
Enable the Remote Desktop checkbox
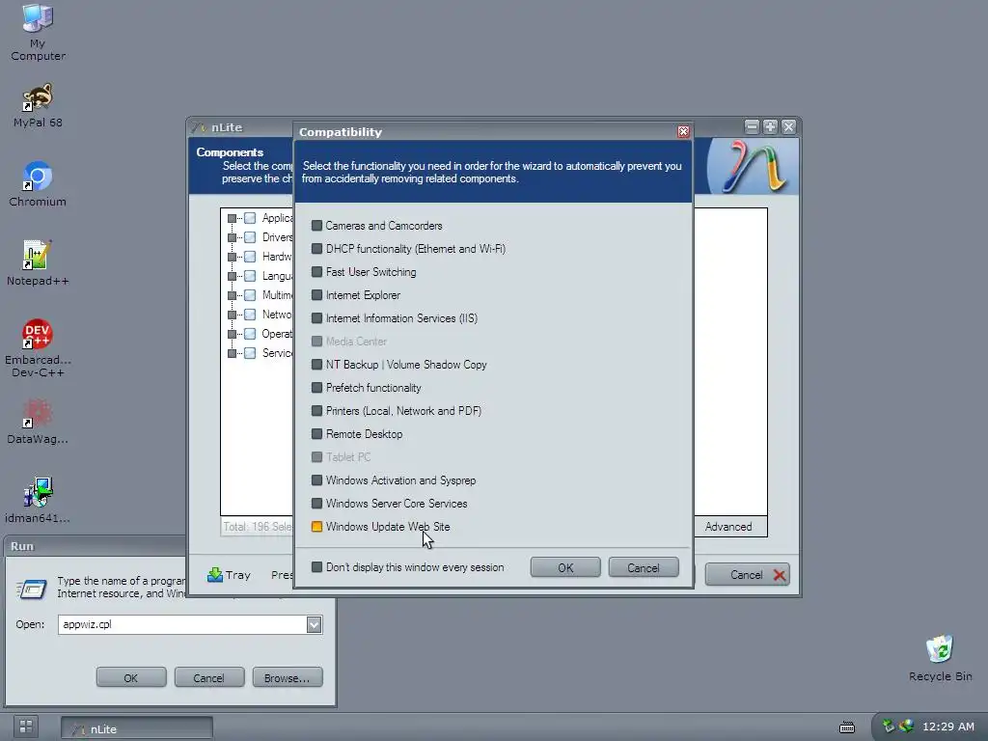316,433
